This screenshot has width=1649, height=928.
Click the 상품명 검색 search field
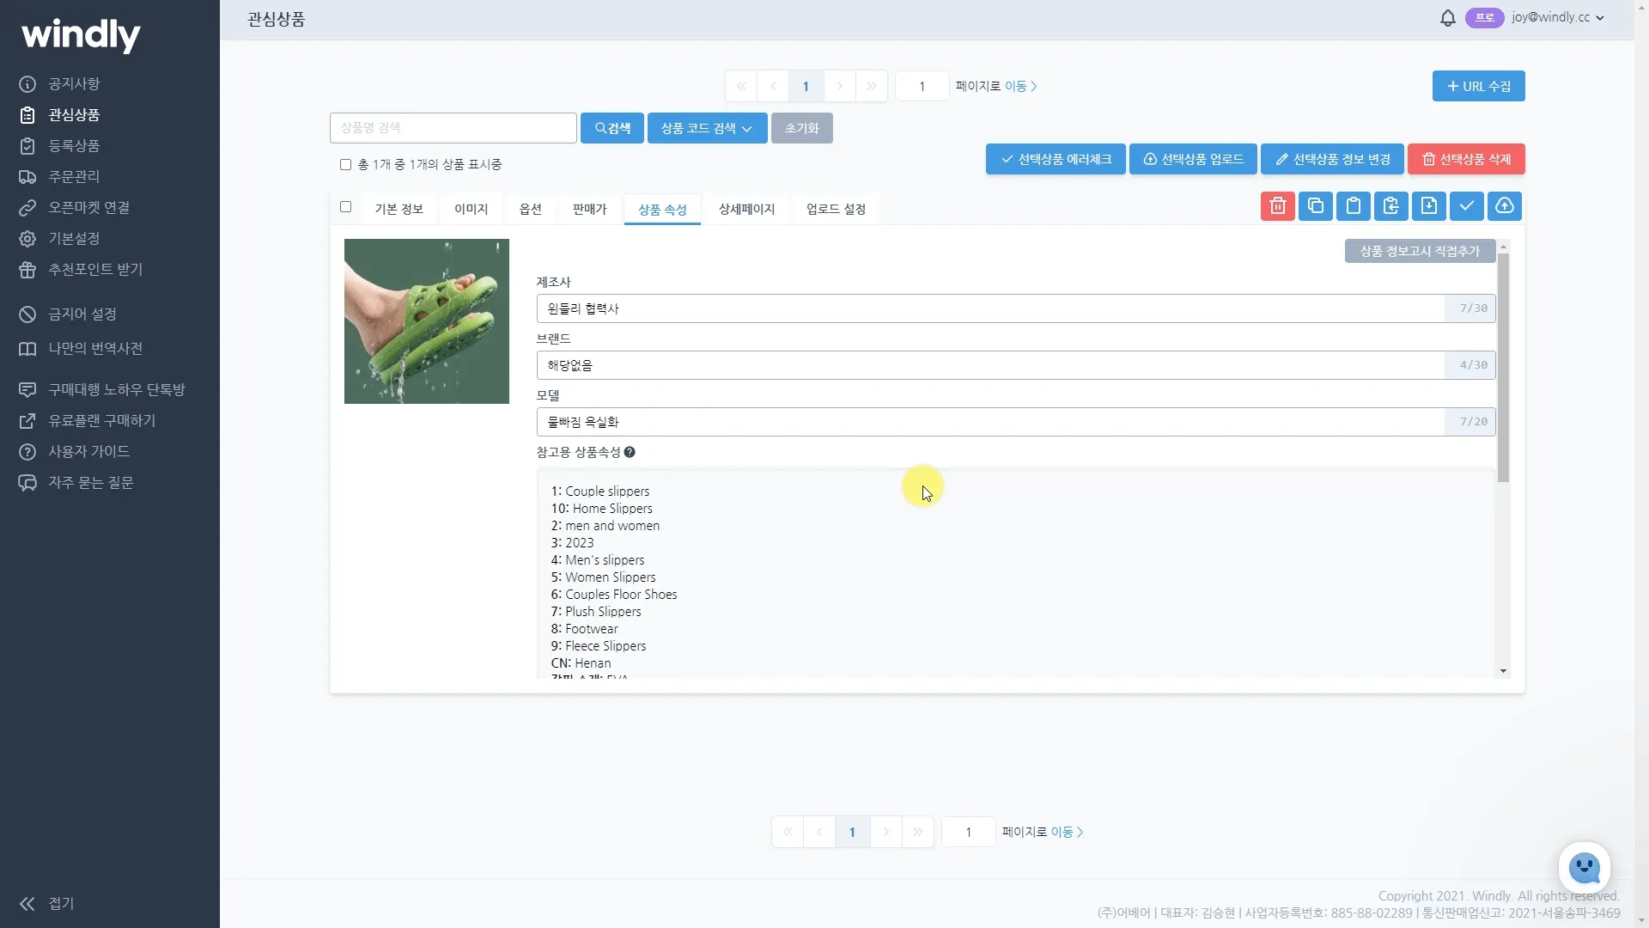pos(453,128)
